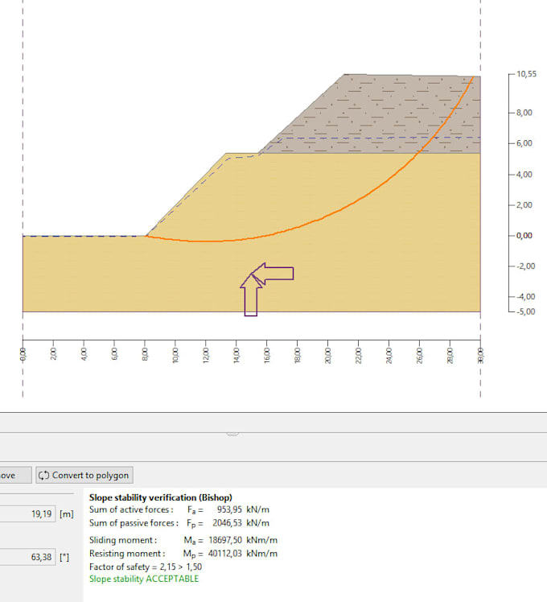This screenshot has width=547, height=602.
Task: Click the 16,00 label on horizontal scale
Action: tap(267, 355)
